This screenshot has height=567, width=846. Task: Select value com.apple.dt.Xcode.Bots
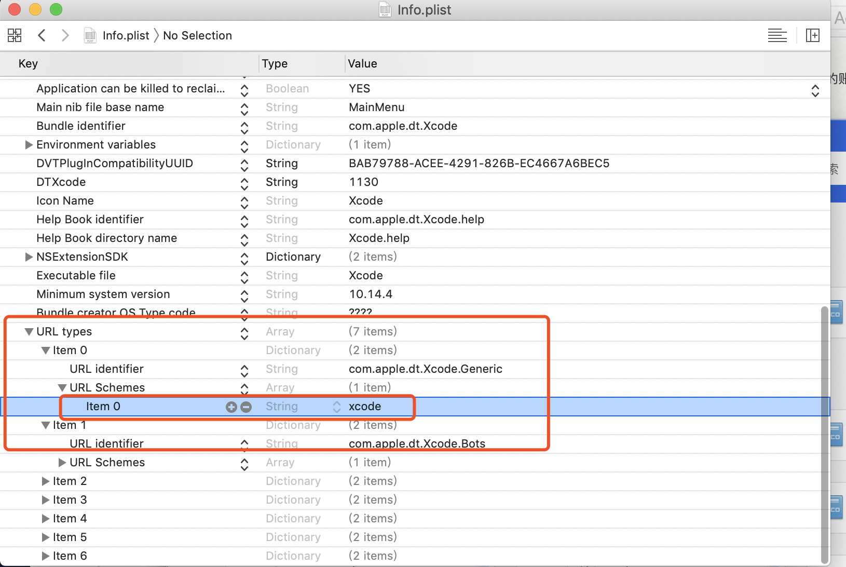coord(417,443)
